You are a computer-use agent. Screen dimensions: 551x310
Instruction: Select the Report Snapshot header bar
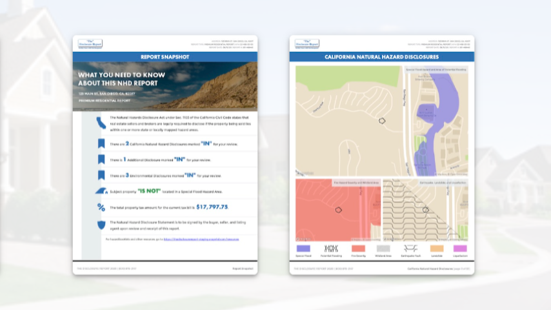pyautogui.click(x=165, y=57)
